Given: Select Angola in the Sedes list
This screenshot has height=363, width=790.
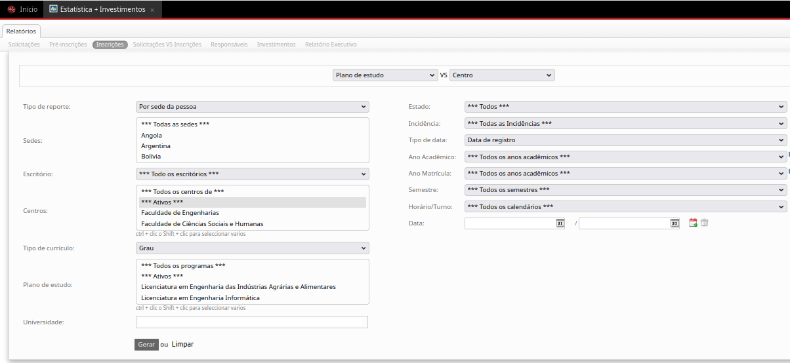Looking at the screenshot, I should [x=152, y=136].
